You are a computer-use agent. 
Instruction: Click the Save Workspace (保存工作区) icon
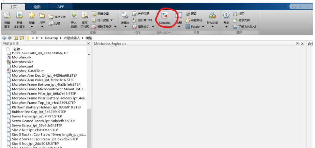(x=84, y=15)
